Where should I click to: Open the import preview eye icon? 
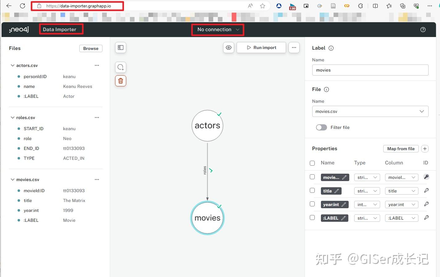(x=228, y=48)
